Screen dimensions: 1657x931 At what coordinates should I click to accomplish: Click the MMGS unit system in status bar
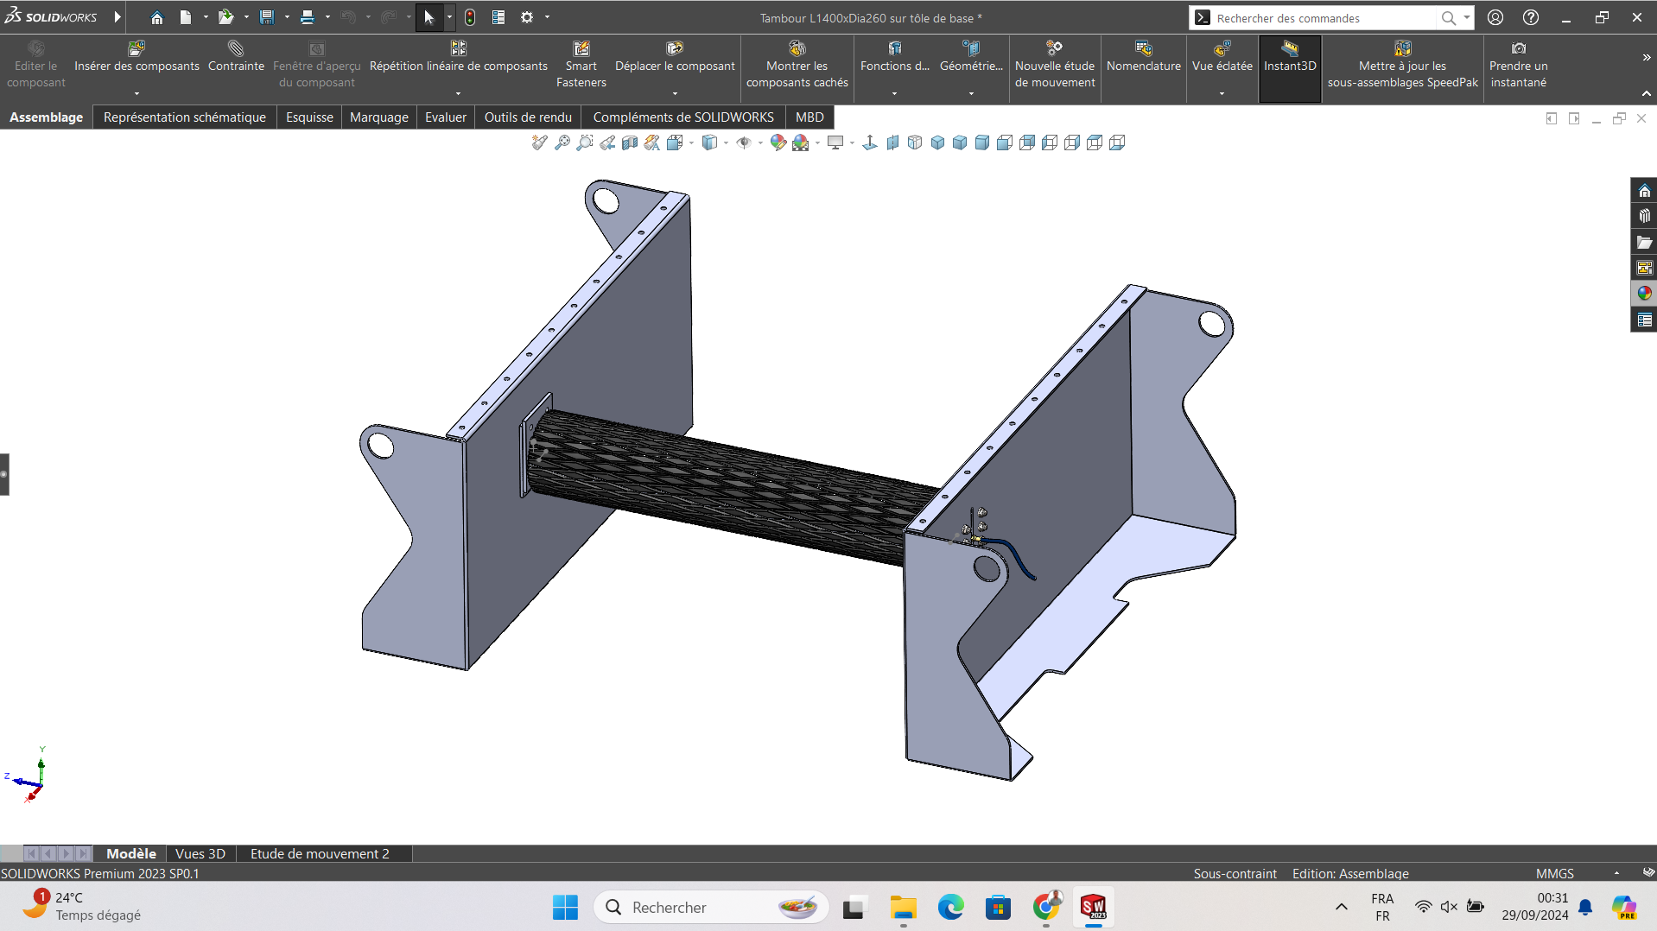1555,873
